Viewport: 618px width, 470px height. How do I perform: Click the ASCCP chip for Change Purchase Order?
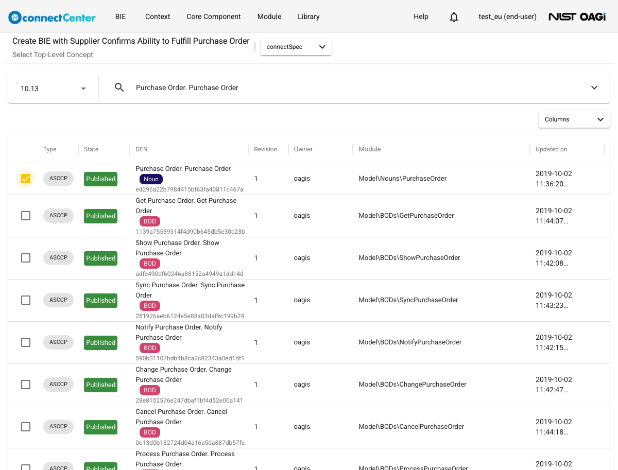(58, 384)
